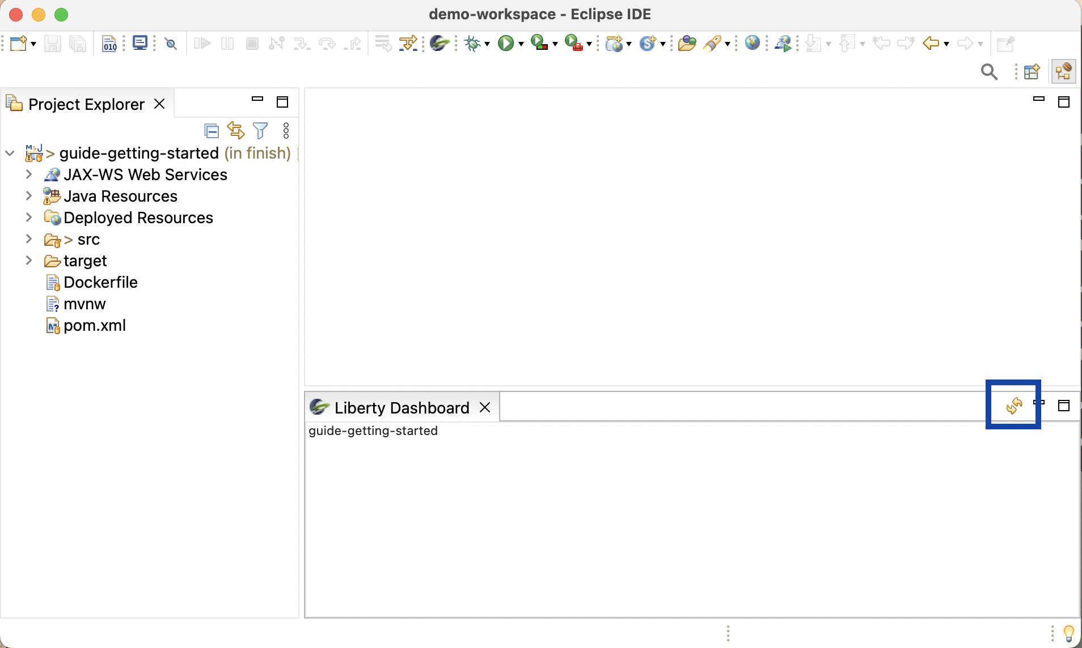The height and width of the screenshot is (648, 1082).
Task: Select the Dockerfile file
Action: [x=100, y=282]
